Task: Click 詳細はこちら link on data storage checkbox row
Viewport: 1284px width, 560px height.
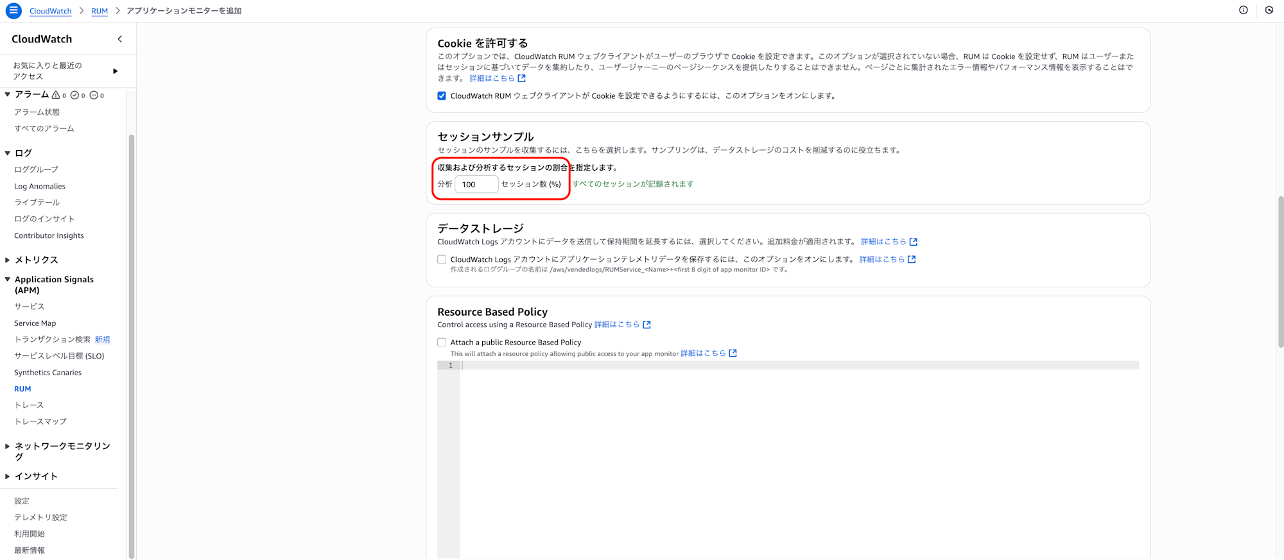Action: [x=881, y=259]
